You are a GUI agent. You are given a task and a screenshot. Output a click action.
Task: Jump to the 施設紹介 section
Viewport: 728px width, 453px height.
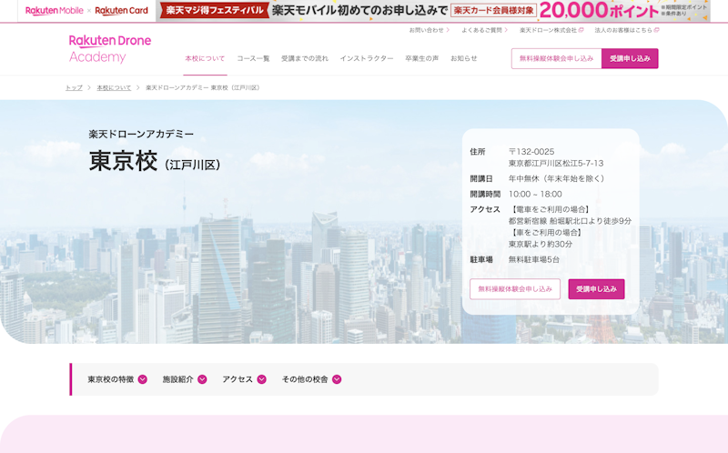178,379
